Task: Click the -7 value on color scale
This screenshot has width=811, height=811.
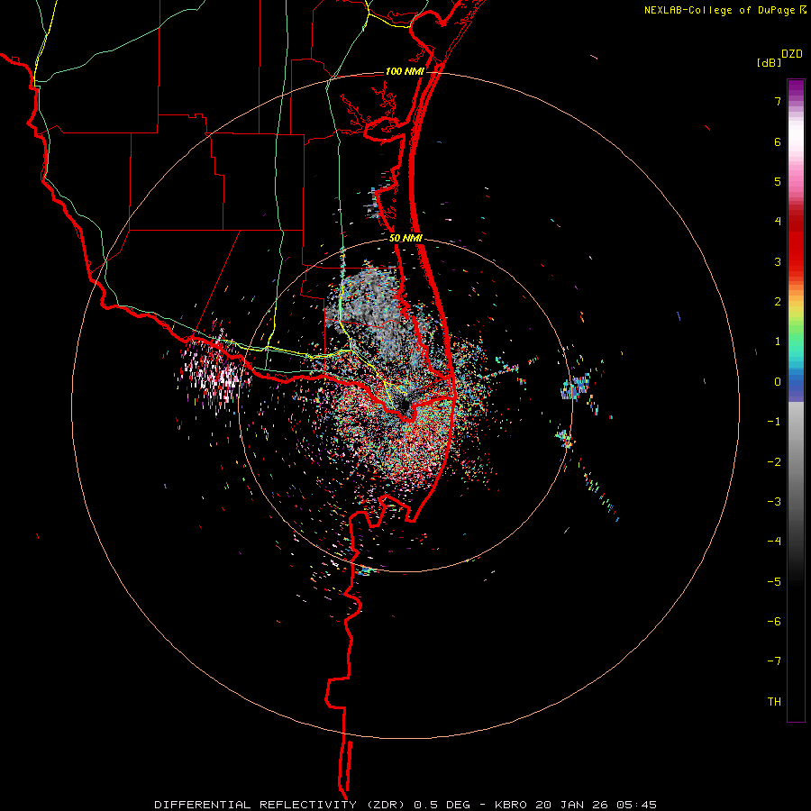Action: pyautogui.click(x=774, y=661)
